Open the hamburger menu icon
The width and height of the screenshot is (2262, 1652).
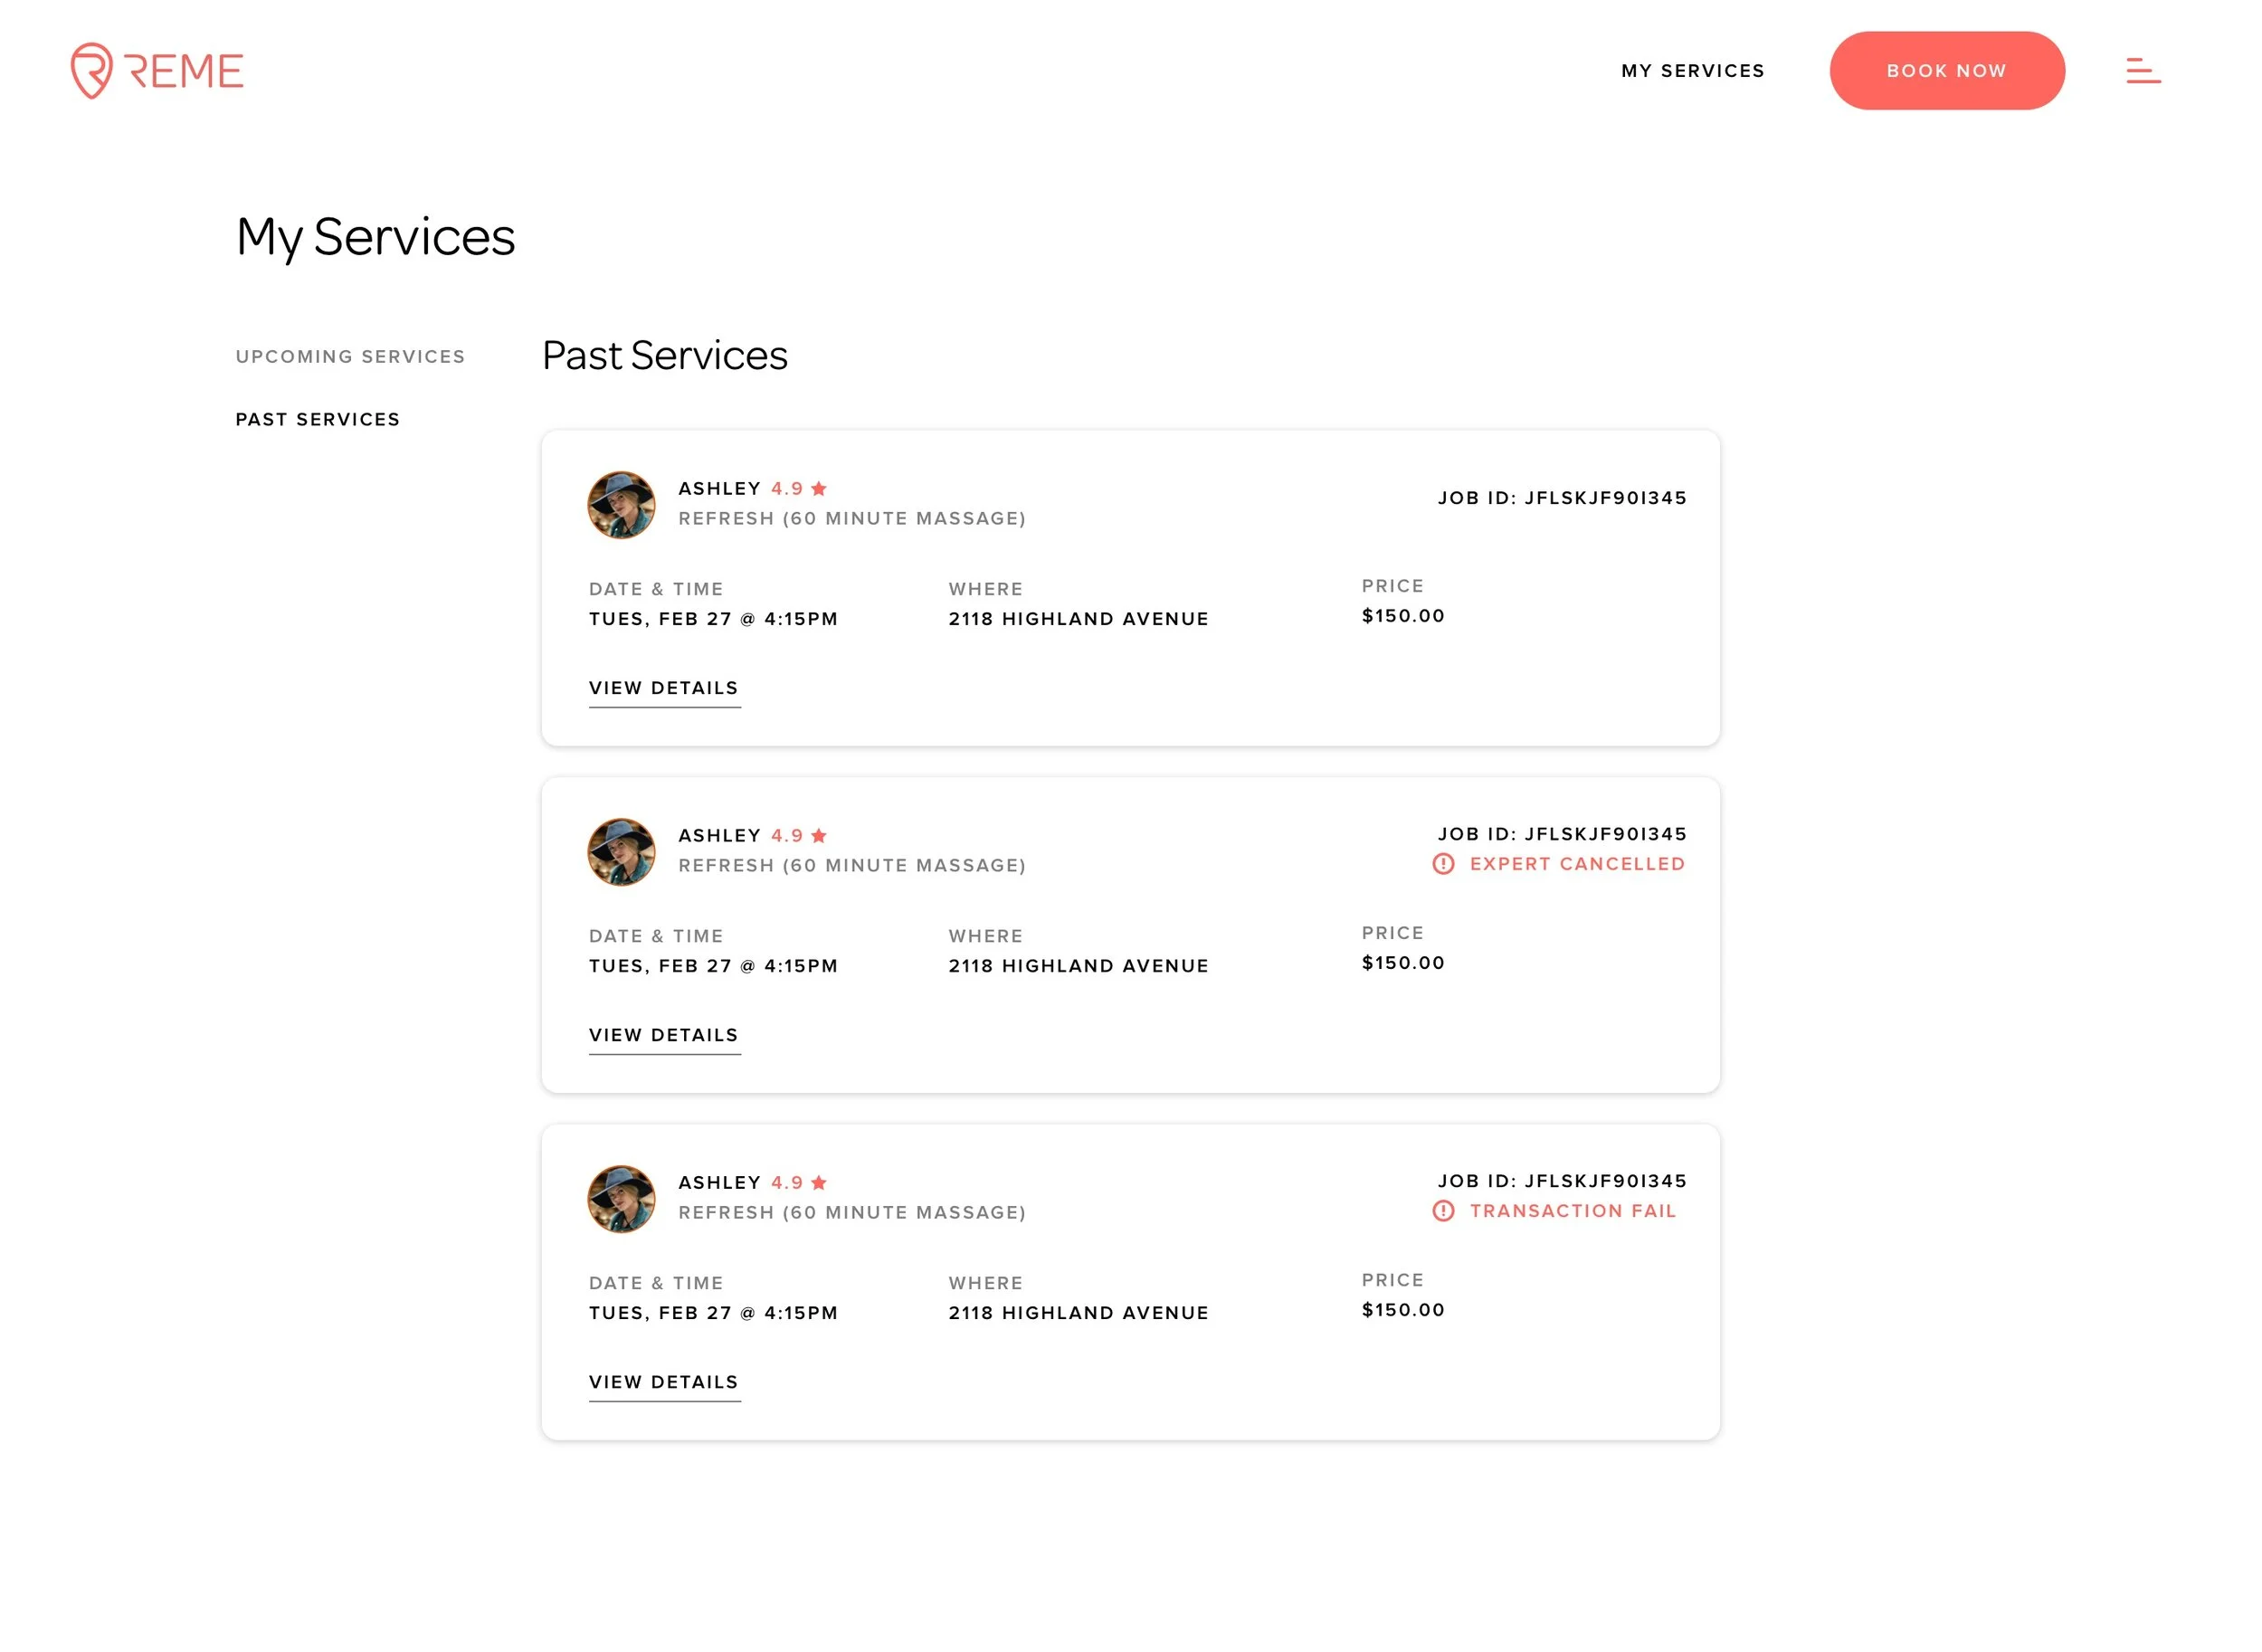[x=2142, y=71]
